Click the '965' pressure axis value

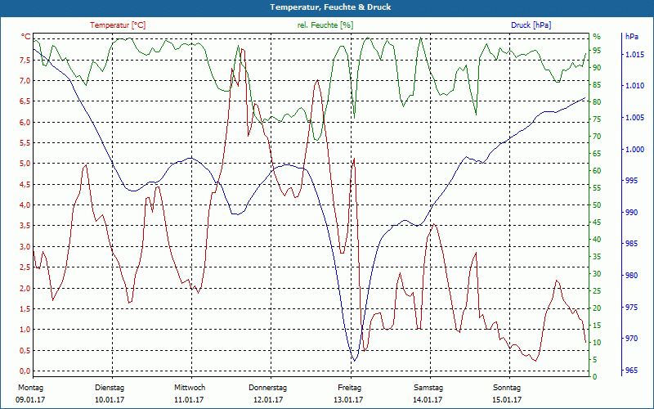631,371
